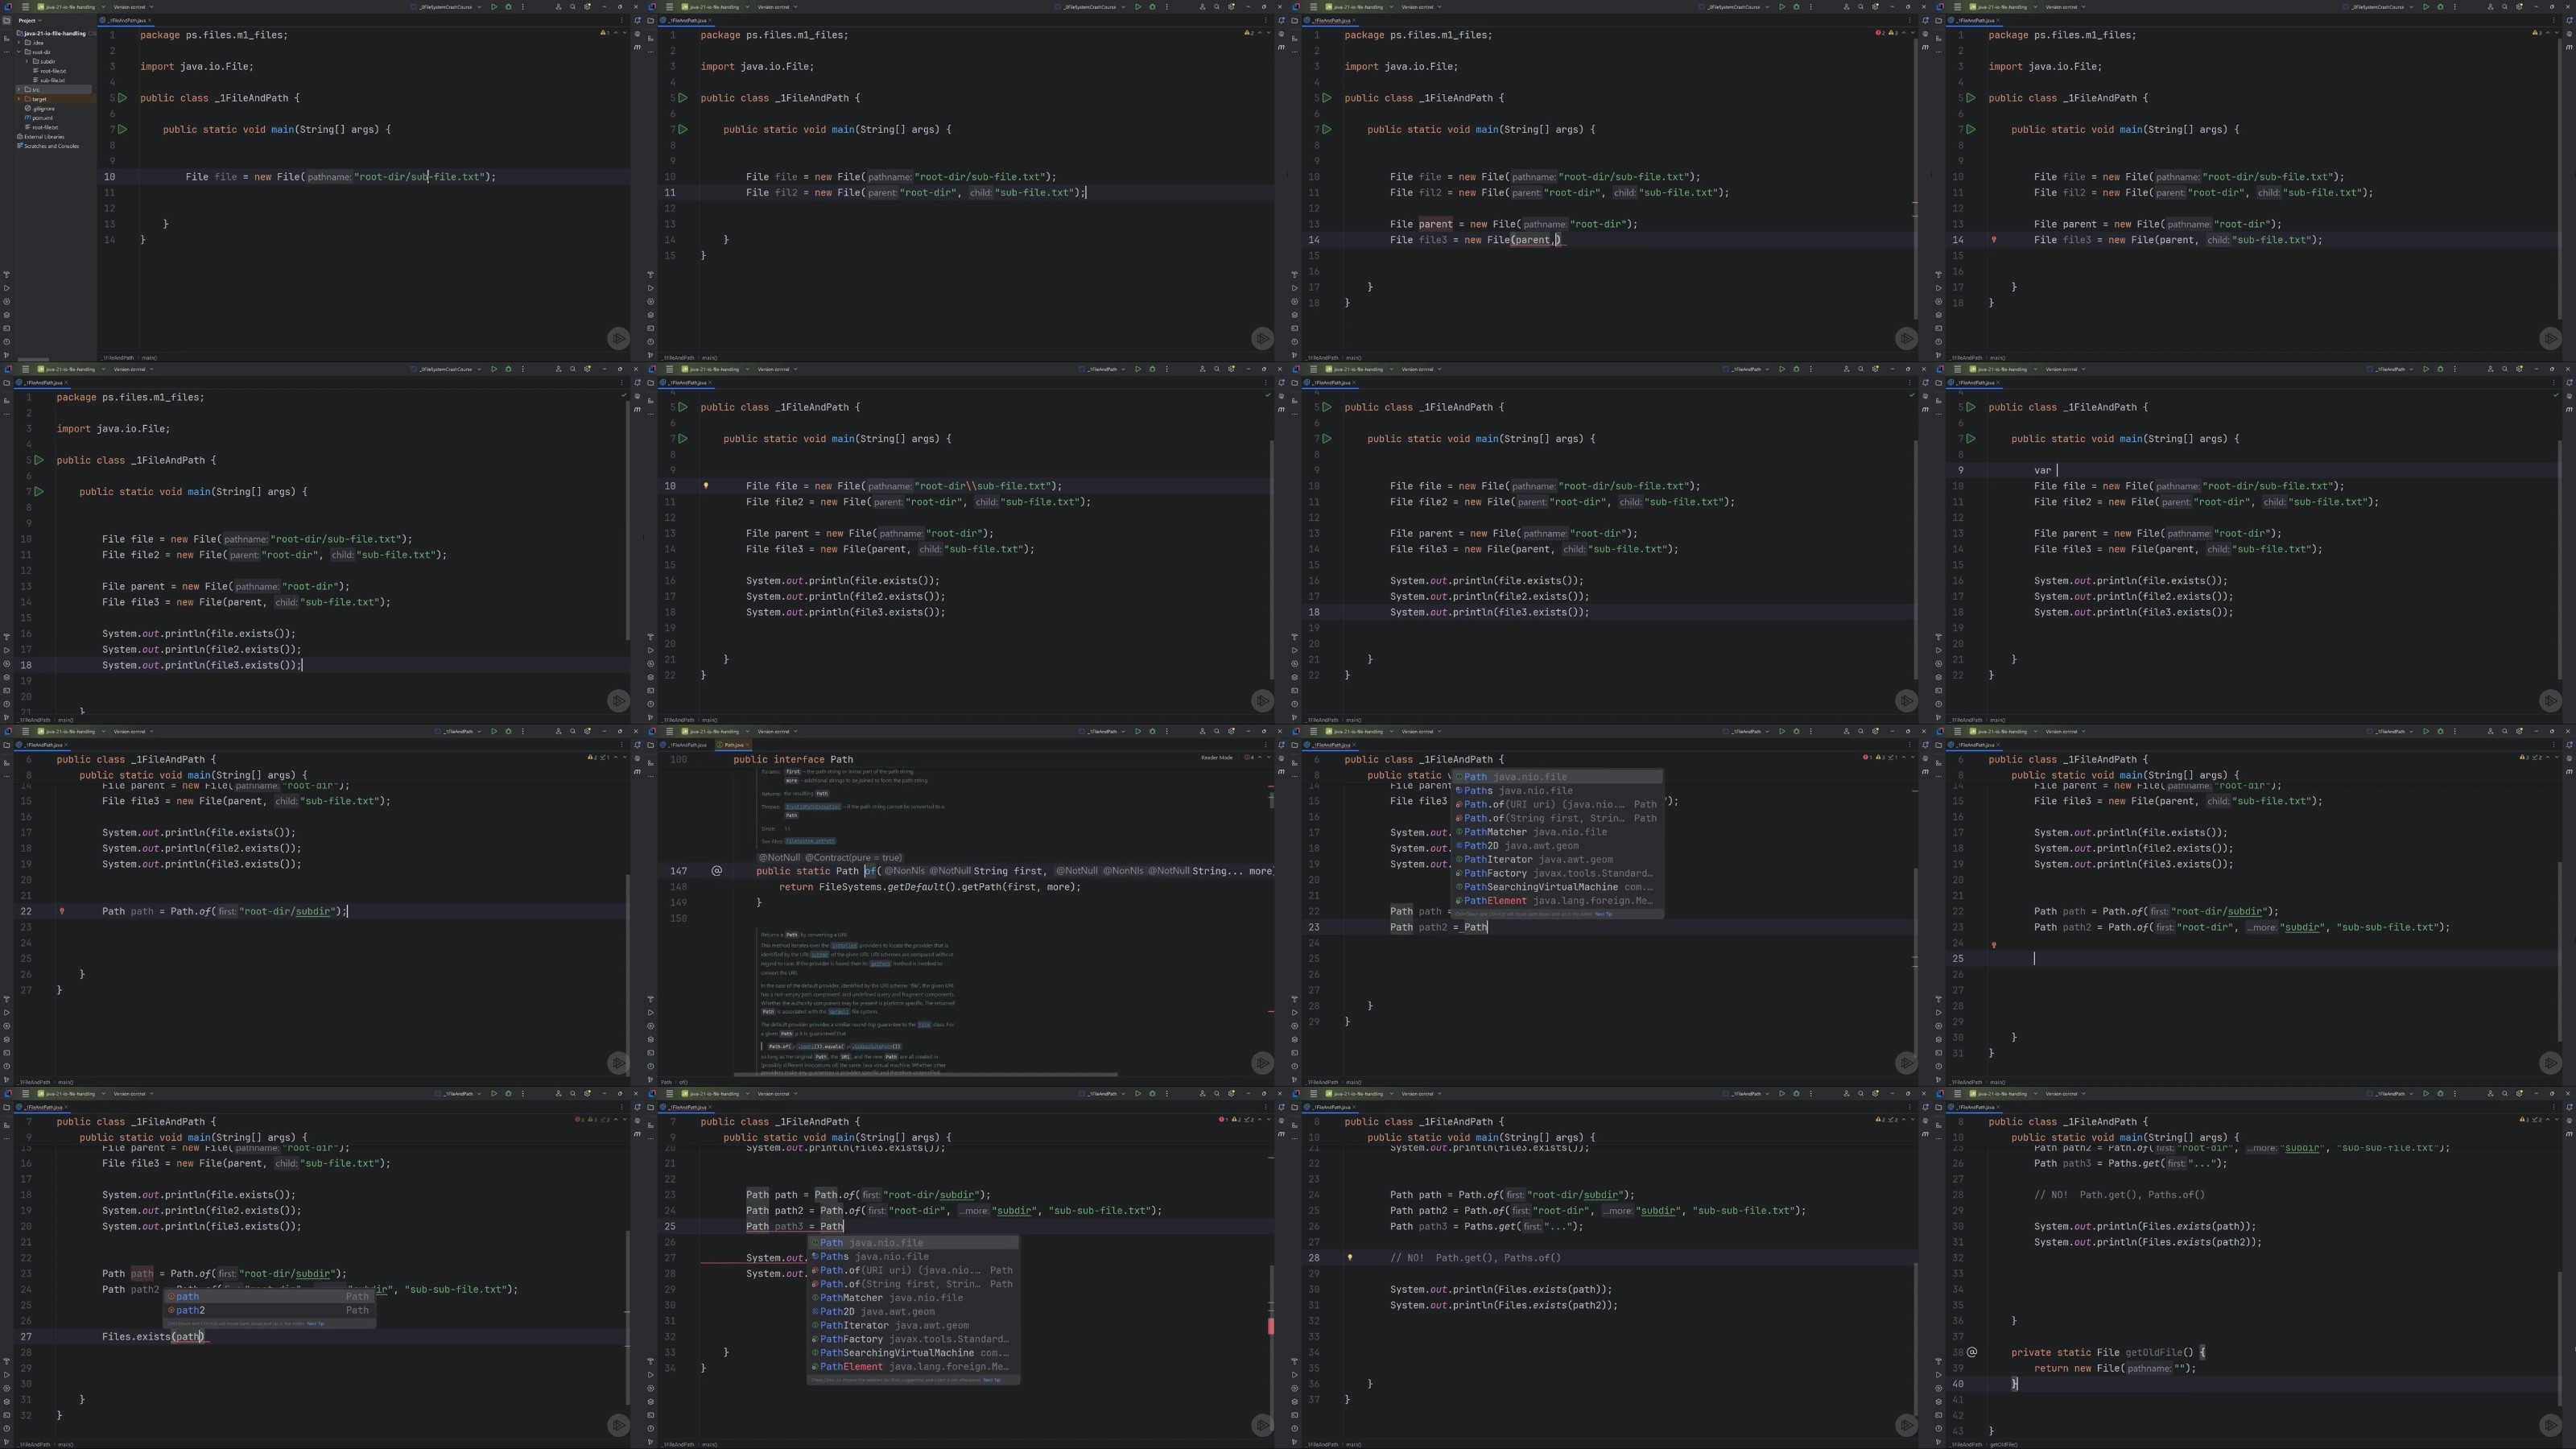2576x1449 pixels.
Task: Select 'path' suggestion in Files.exists completion
Action: click(270, 1297)
